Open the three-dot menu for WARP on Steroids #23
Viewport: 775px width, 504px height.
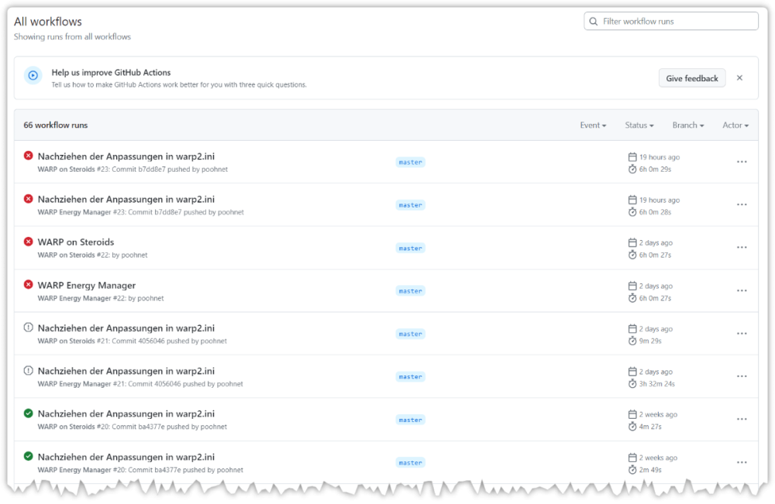[741, 162]
